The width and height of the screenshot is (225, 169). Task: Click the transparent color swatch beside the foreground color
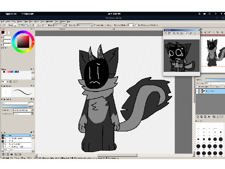pos(8,33)
